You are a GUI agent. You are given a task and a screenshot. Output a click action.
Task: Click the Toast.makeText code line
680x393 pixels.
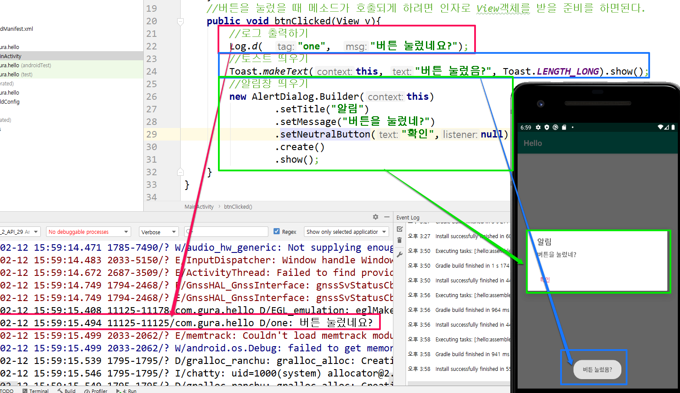pyautogui.click(x=439, y=71)
